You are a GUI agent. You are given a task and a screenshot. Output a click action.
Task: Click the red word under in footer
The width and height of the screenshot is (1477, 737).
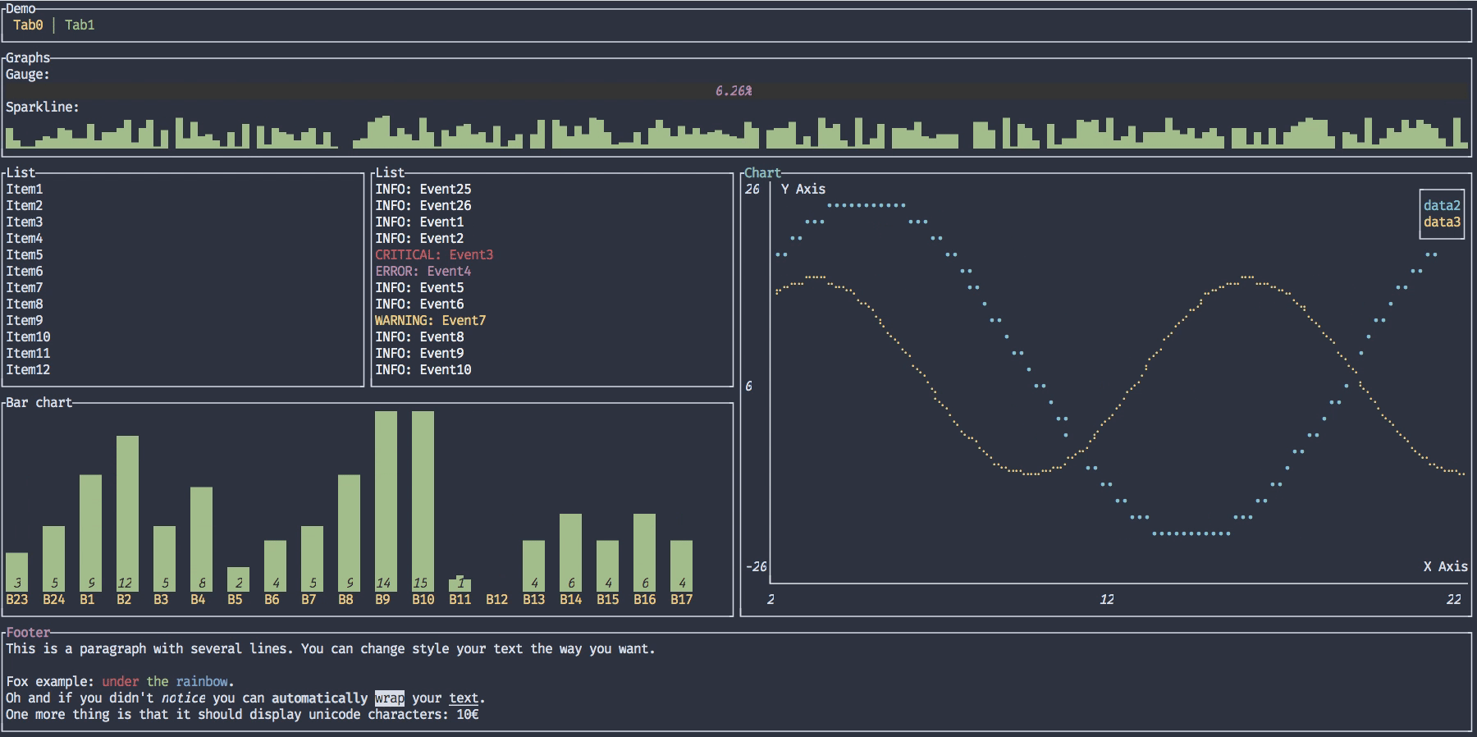[x=120, y=682]
